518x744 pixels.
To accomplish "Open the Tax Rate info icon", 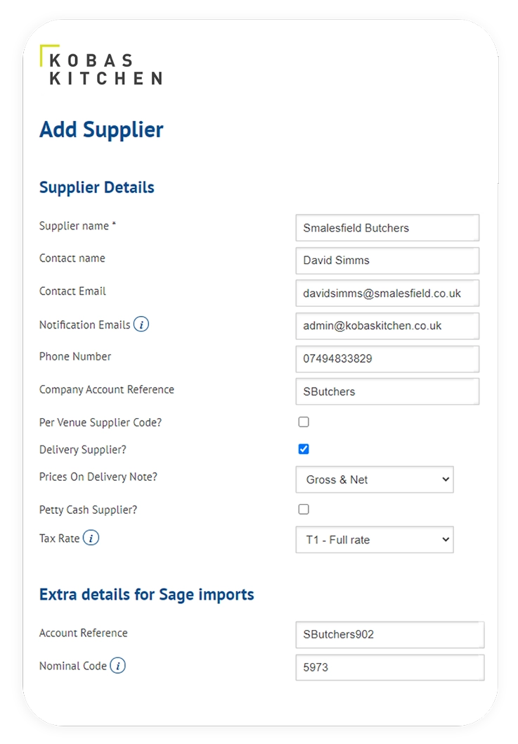I will coord(91,538).
